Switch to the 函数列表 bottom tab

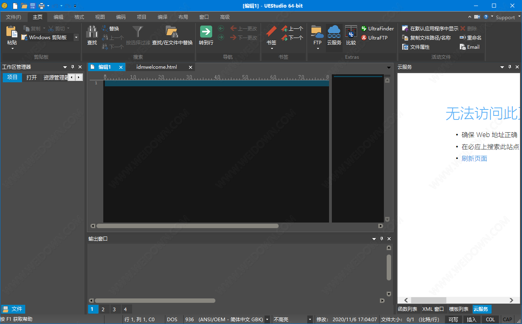point(408,309)
